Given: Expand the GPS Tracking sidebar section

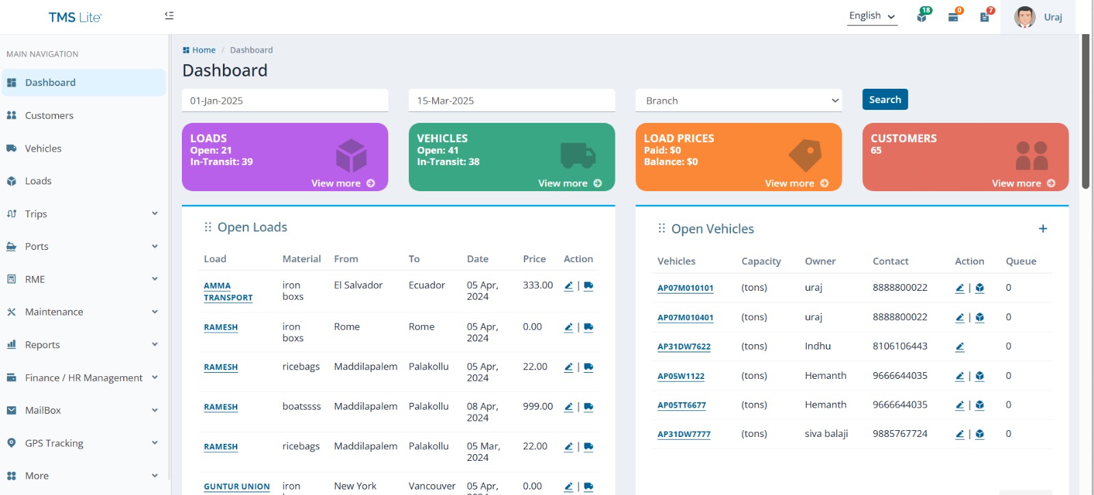Looking at the screenshot, I should coord(83,443).
